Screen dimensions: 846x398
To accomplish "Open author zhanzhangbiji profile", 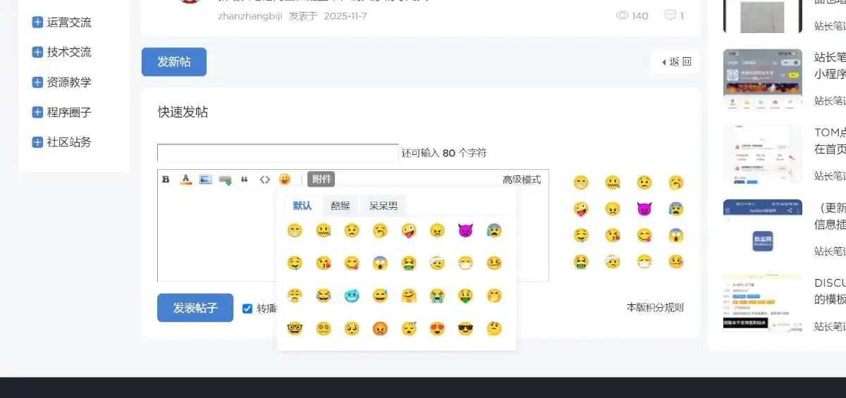I will point(250,15).
